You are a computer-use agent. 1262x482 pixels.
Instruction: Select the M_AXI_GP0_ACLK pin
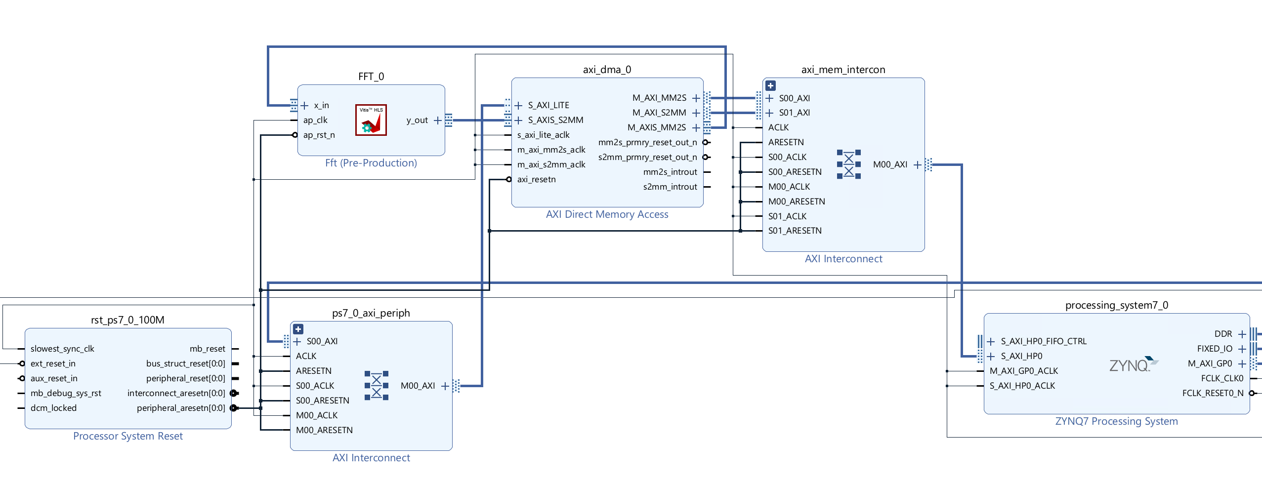1023,371
